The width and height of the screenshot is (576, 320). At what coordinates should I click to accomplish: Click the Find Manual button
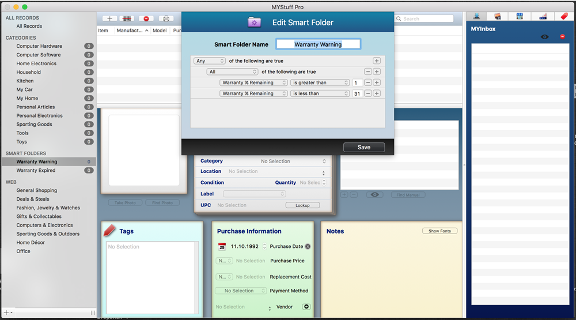click(x=408, y=195)
